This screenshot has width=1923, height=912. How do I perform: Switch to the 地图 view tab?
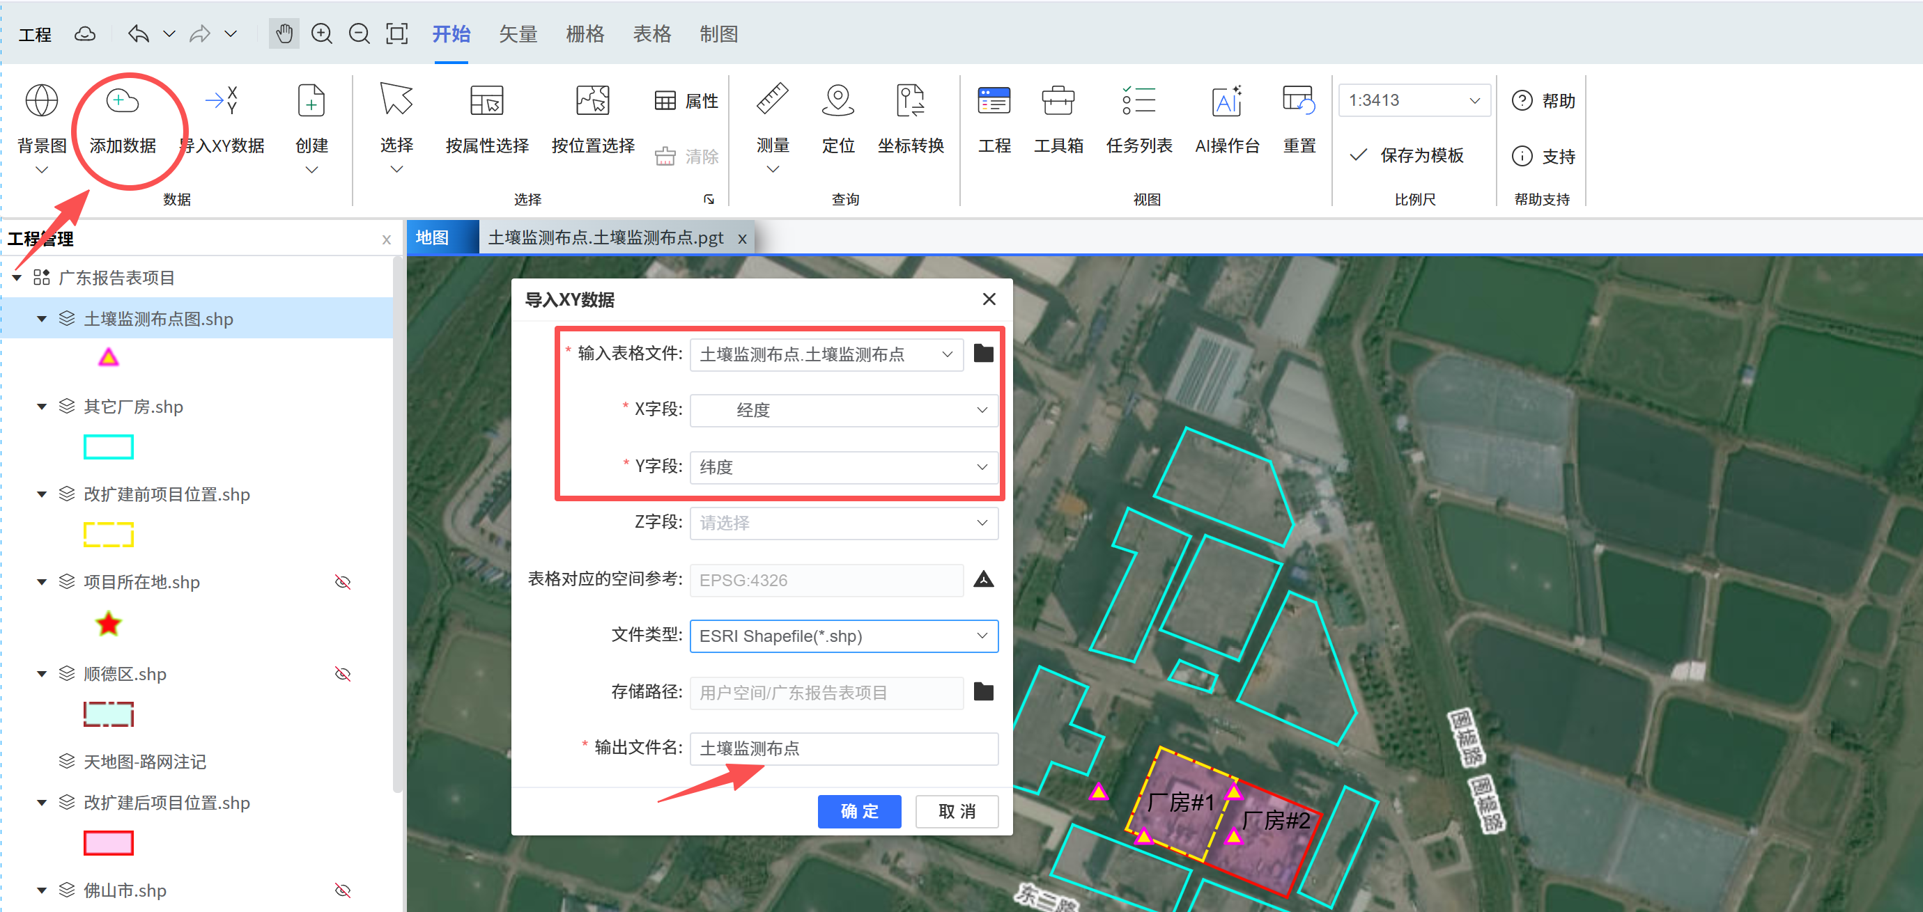[x=432, y=237]
